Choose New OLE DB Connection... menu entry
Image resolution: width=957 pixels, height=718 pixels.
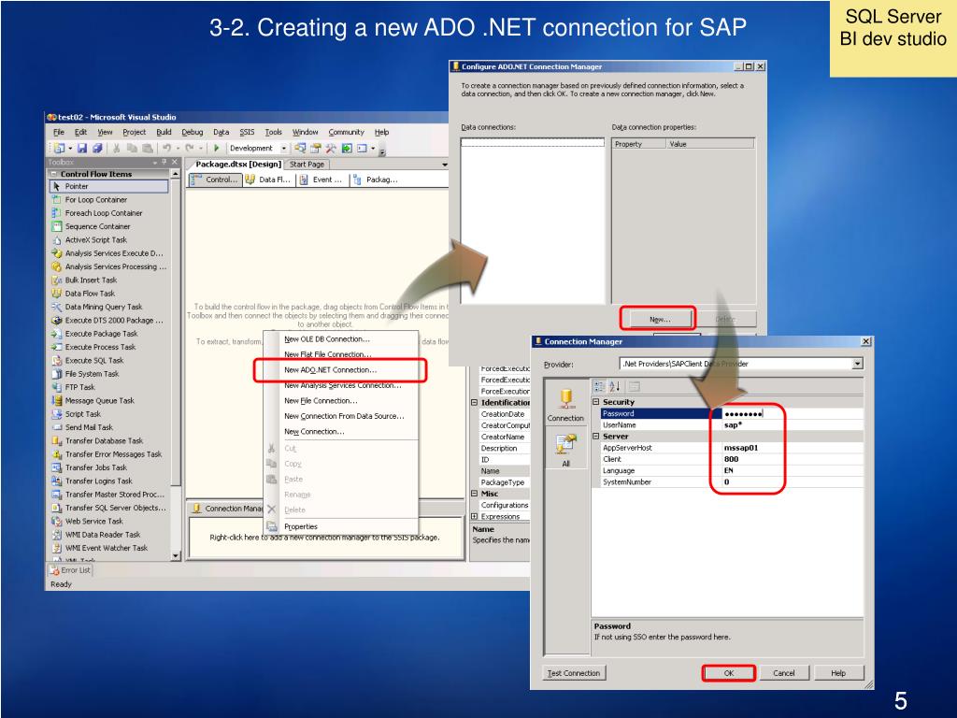pos(340,339)
